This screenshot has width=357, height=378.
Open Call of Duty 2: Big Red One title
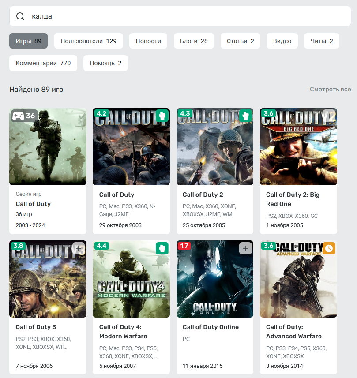293,199
